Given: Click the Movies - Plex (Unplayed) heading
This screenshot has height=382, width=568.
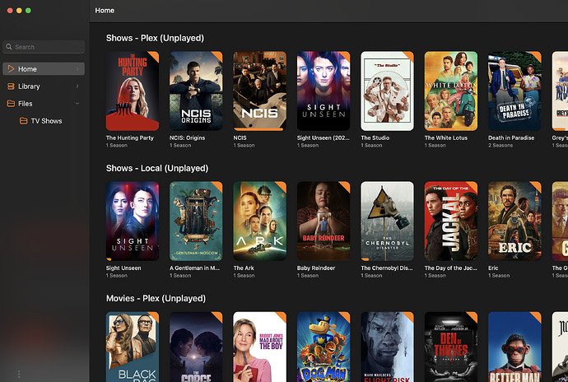Looking at the screenshot, I should tap(156, 298).
